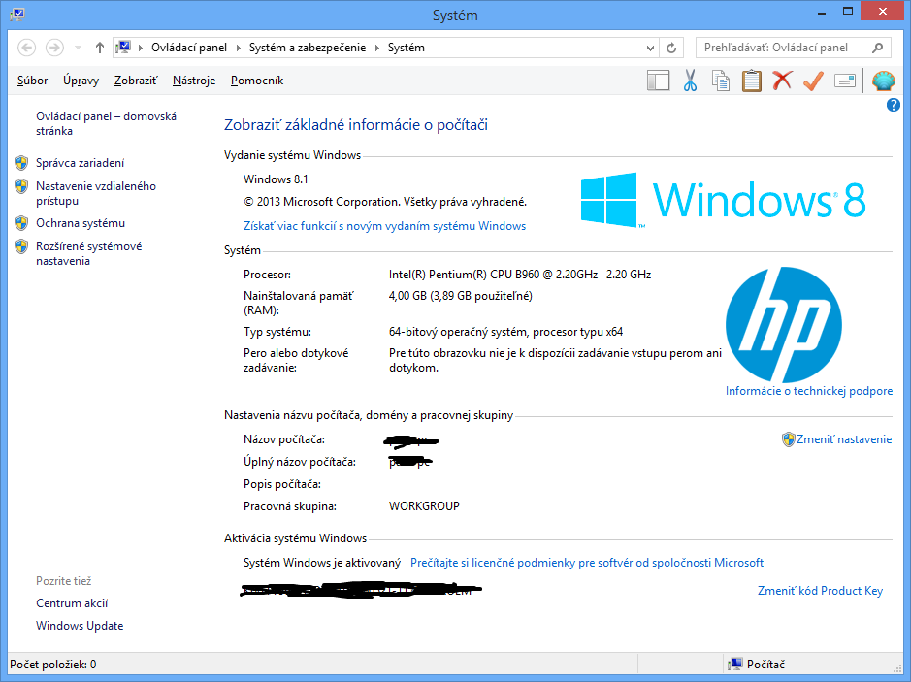Click shield icon beside Ochrana systému

pos(21,223)
